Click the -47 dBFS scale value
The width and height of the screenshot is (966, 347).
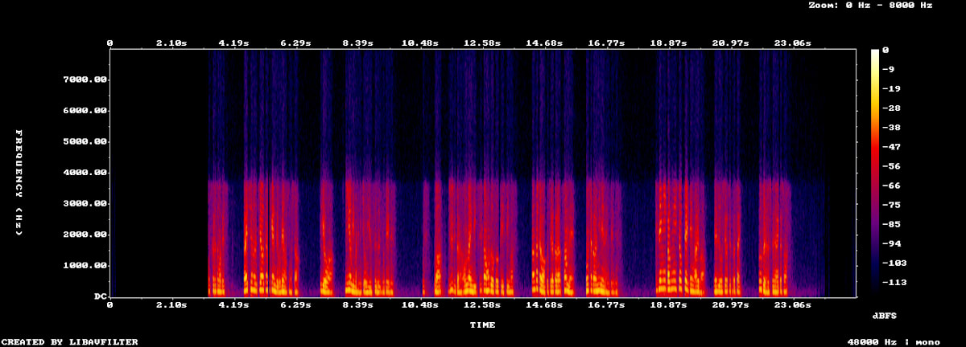click(891, 147)
